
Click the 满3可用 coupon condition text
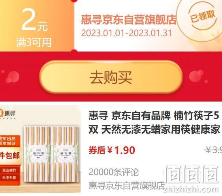click(34, 43)
